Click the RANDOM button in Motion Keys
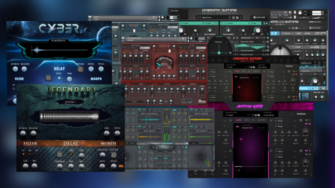The width and height of the screenshot is (335, 188). [x=301, y=114]
